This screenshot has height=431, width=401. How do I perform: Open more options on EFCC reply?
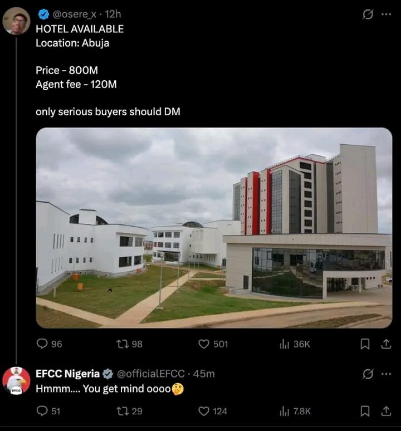(x=386, y=374)
